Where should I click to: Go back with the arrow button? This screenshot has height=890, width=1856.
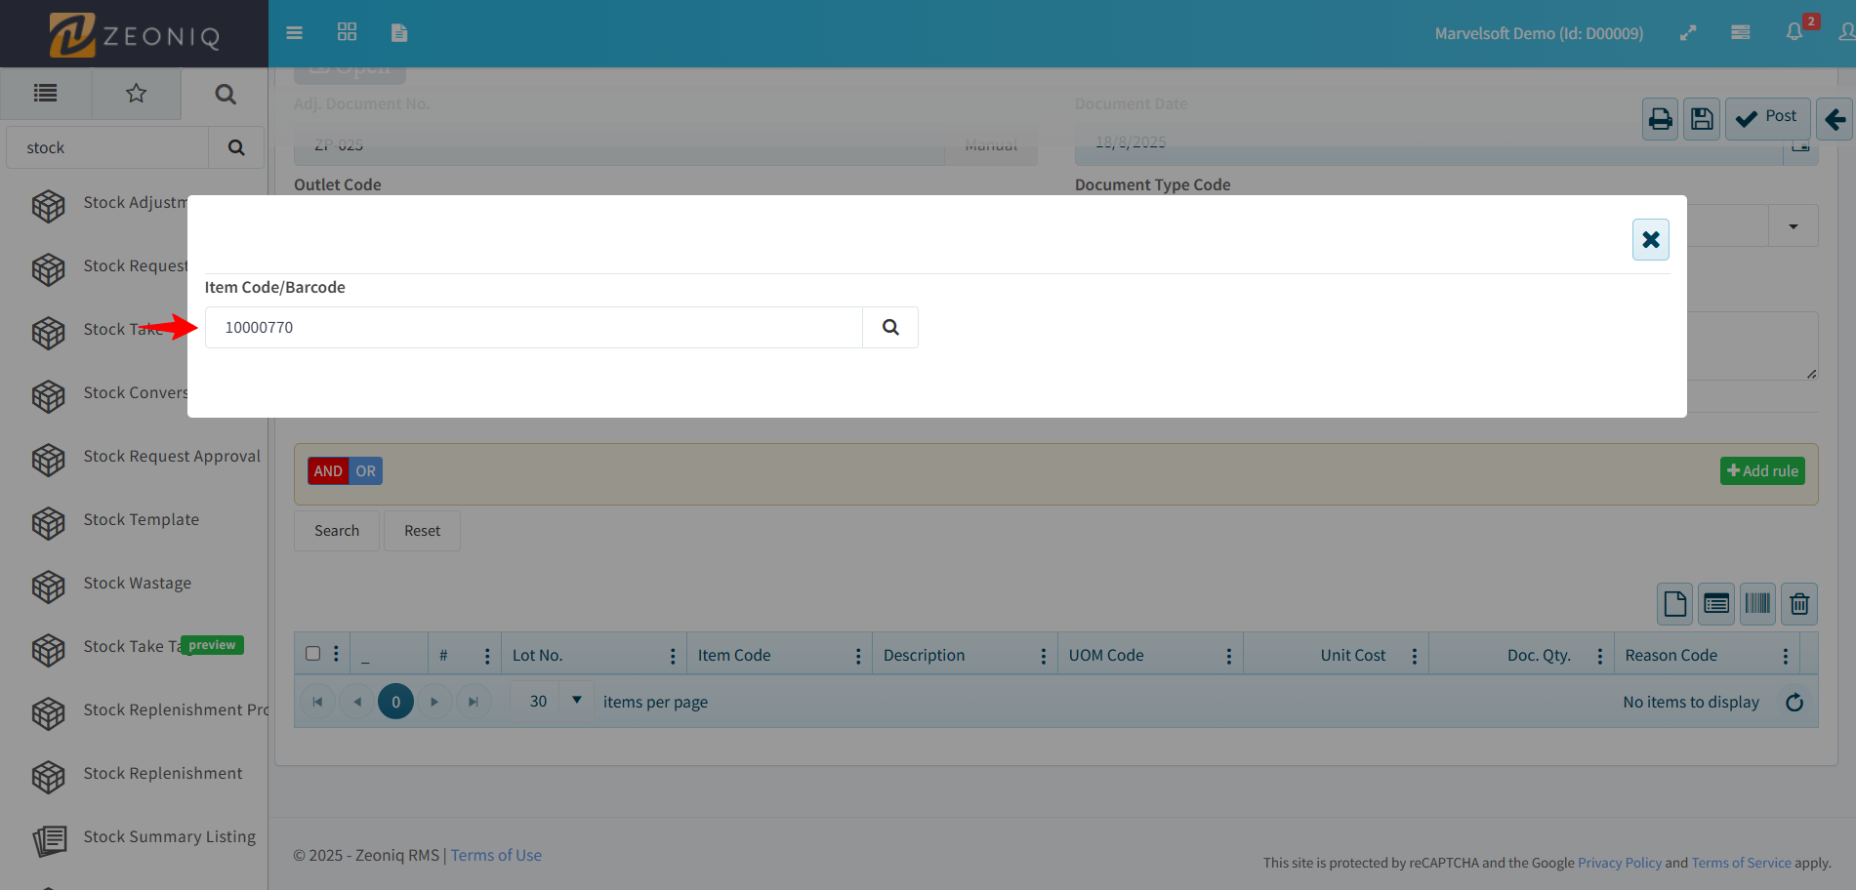pyautogui.click(x=1835, y=119)
